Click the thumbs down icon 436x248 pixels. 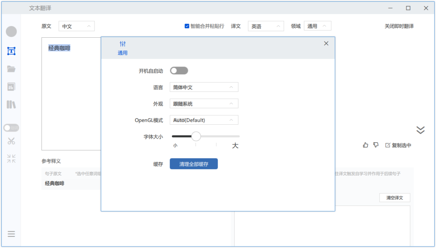point(376,145)
